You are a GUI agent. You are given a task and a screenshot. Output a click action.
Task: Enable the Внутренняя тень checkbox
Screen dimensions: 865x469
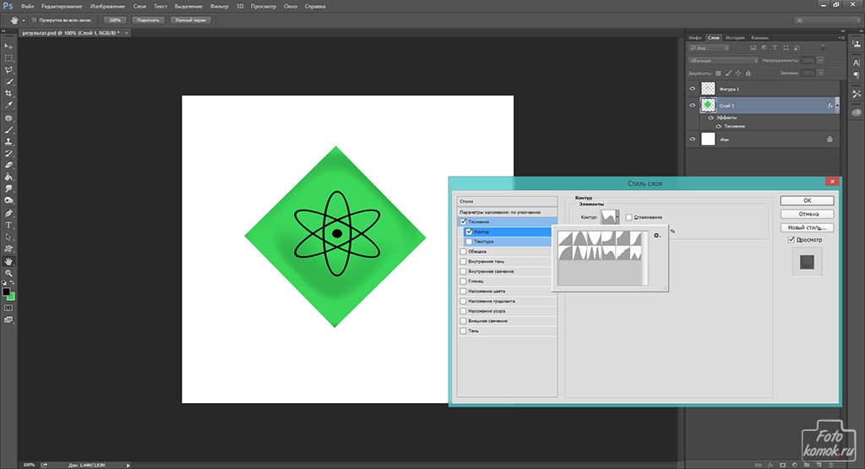pyautogui.click(x=464, y=261)
